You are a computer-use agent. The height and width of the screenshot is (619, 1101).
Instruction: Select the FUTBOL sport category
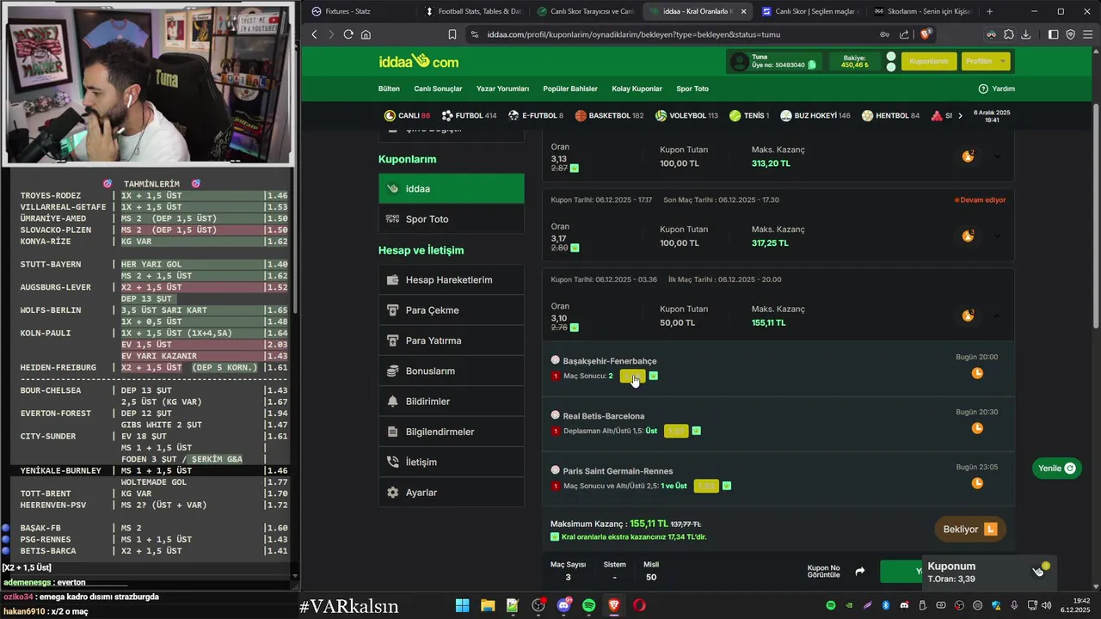(469, 115)
